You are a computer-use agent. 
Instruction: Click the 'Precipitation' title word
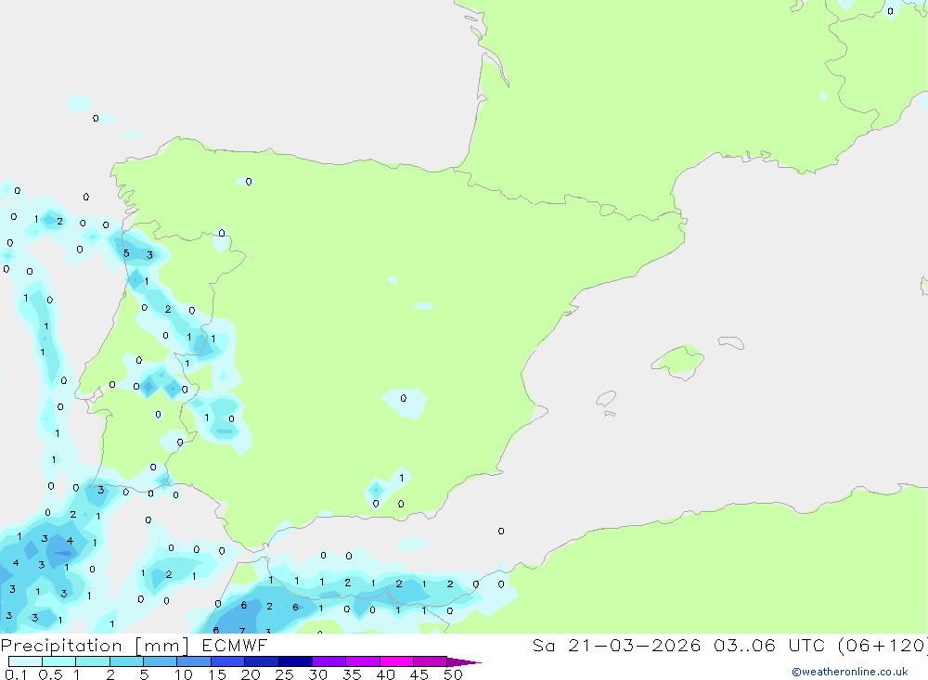click(x=61, y=646)
